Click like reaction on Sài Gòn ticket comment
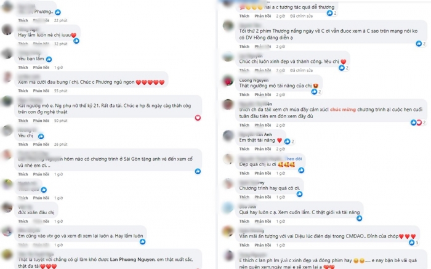 pyautogui.click(x=198, y=172)
